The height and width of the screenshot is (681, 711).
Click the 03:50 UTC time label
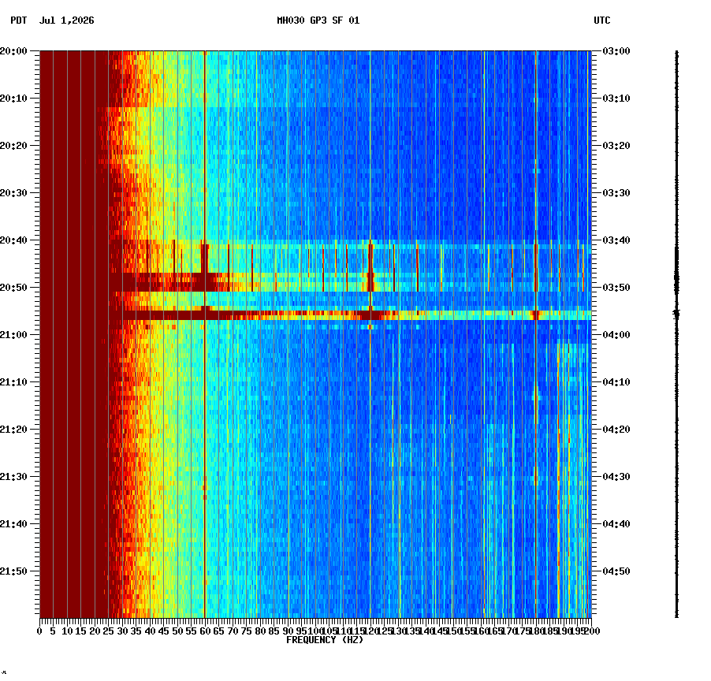[616, 288]
